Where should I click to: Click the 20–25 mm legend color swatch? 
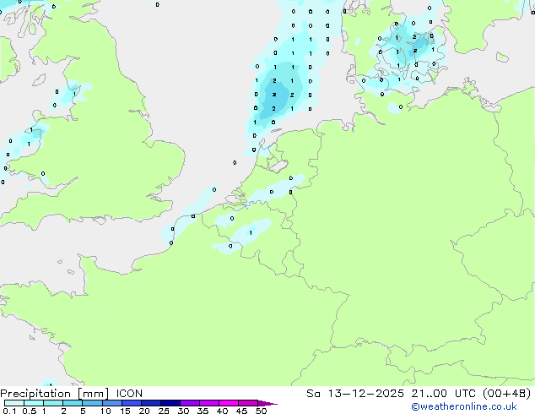click(150, 403)
